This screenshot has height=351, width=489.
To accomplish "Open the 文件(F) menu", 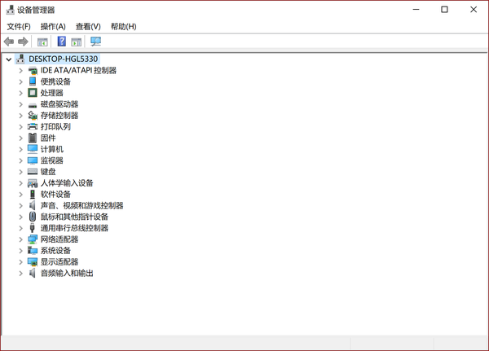I will pos(19,27).
